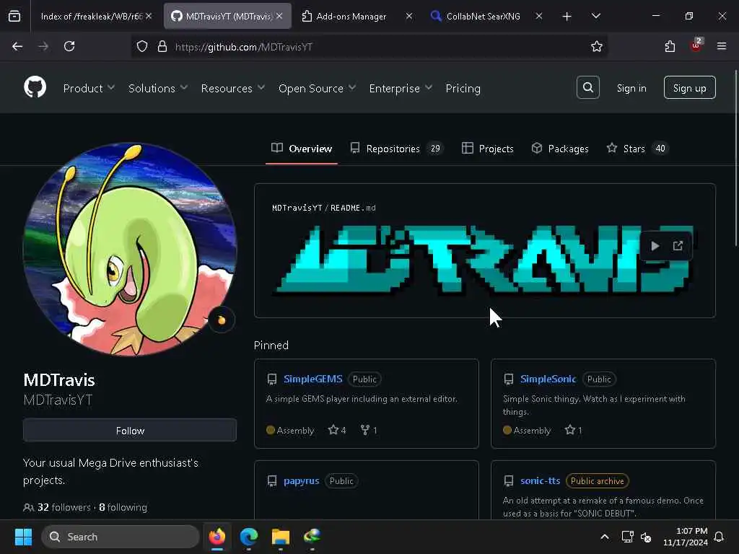Open the sonic-tts repository link

[x=540, y=481]
